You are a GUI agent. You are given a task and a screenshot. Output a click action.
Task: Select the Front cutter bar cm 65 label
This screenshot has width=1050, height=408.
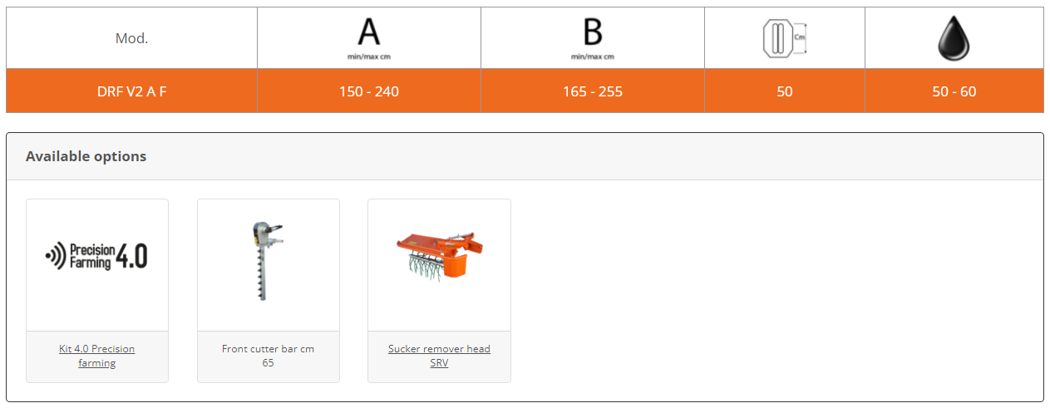[268, 356]
